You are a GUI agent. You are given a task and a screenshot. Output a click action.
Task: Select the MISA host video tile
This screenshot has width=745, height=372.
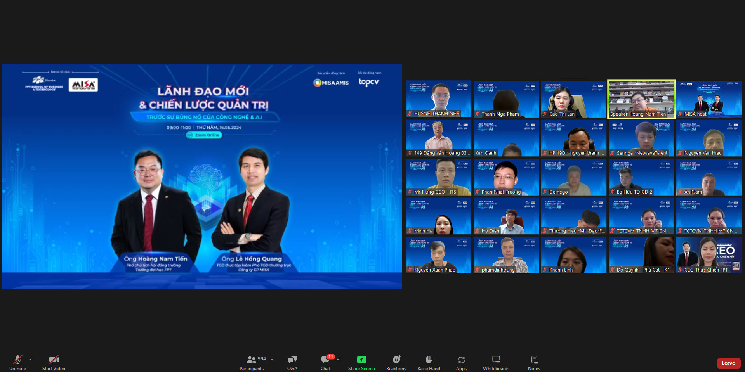(709, 99)
